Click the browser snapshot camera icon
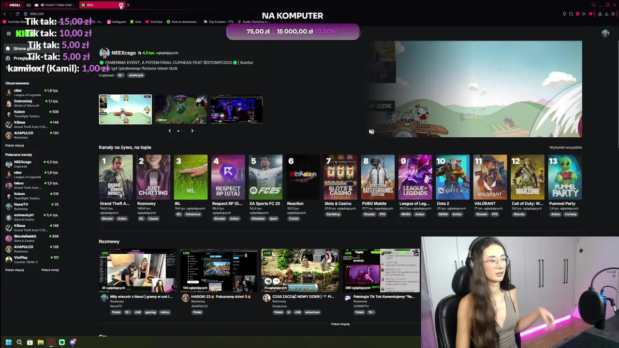This screenshot has width=619, height=348. click(571, 14)
